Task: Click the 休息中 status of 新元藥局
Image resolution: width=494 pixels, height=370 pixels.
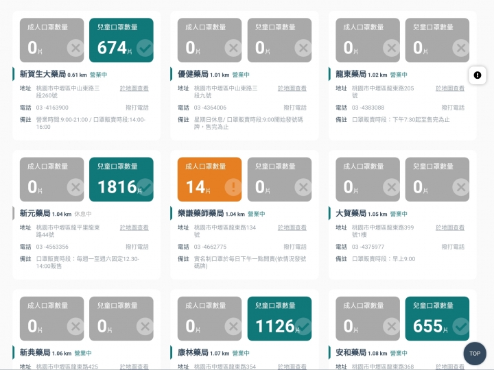Action: point(83,214)
